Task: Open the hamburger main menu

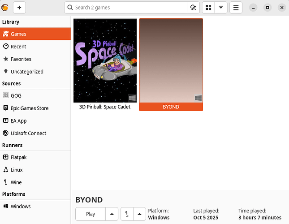Action: coord(236,8)
